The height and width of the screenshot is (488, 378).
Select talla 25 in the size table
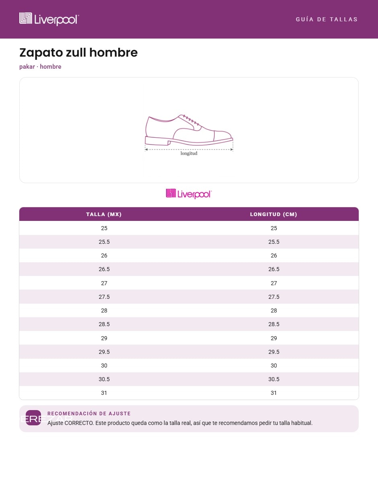(x=104, y=228)
